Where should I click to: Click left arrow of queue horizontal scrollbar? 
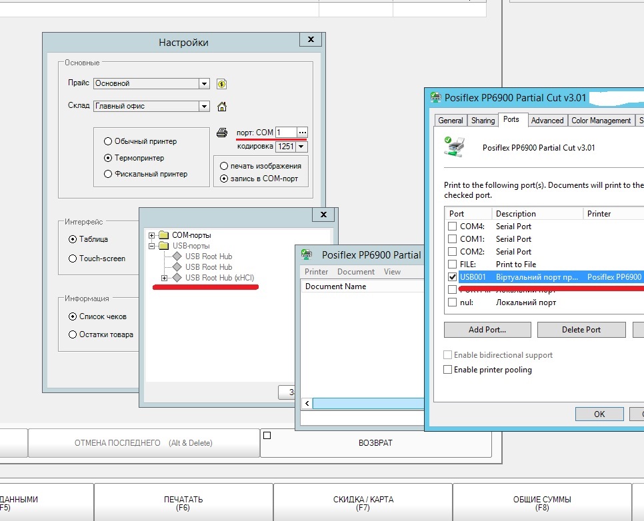(x=307, y=404)
